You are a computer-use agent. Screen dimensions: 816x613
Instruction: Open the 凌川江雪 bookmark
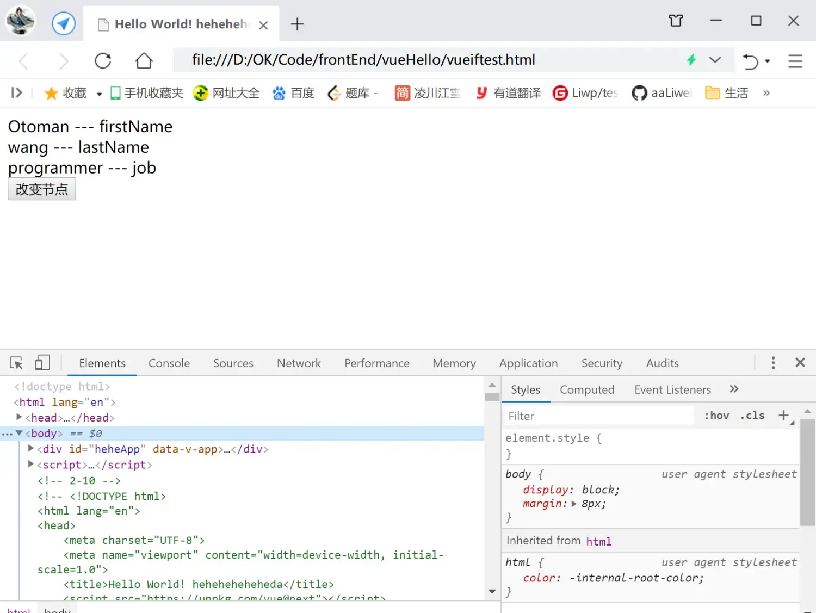(428, 93)
